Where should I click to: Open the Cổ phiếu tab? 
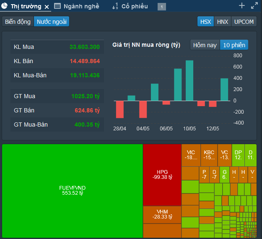point(134,6)
